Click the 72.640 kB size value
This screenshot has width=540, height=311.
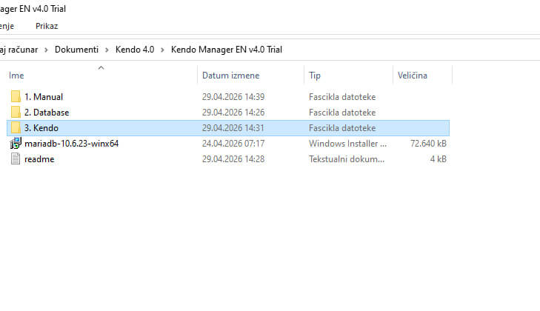tap(428, 143)
